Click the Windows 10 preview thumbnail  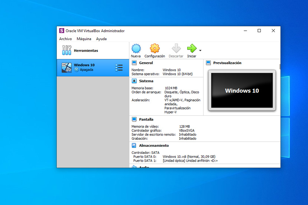click(x=242, y=90)
